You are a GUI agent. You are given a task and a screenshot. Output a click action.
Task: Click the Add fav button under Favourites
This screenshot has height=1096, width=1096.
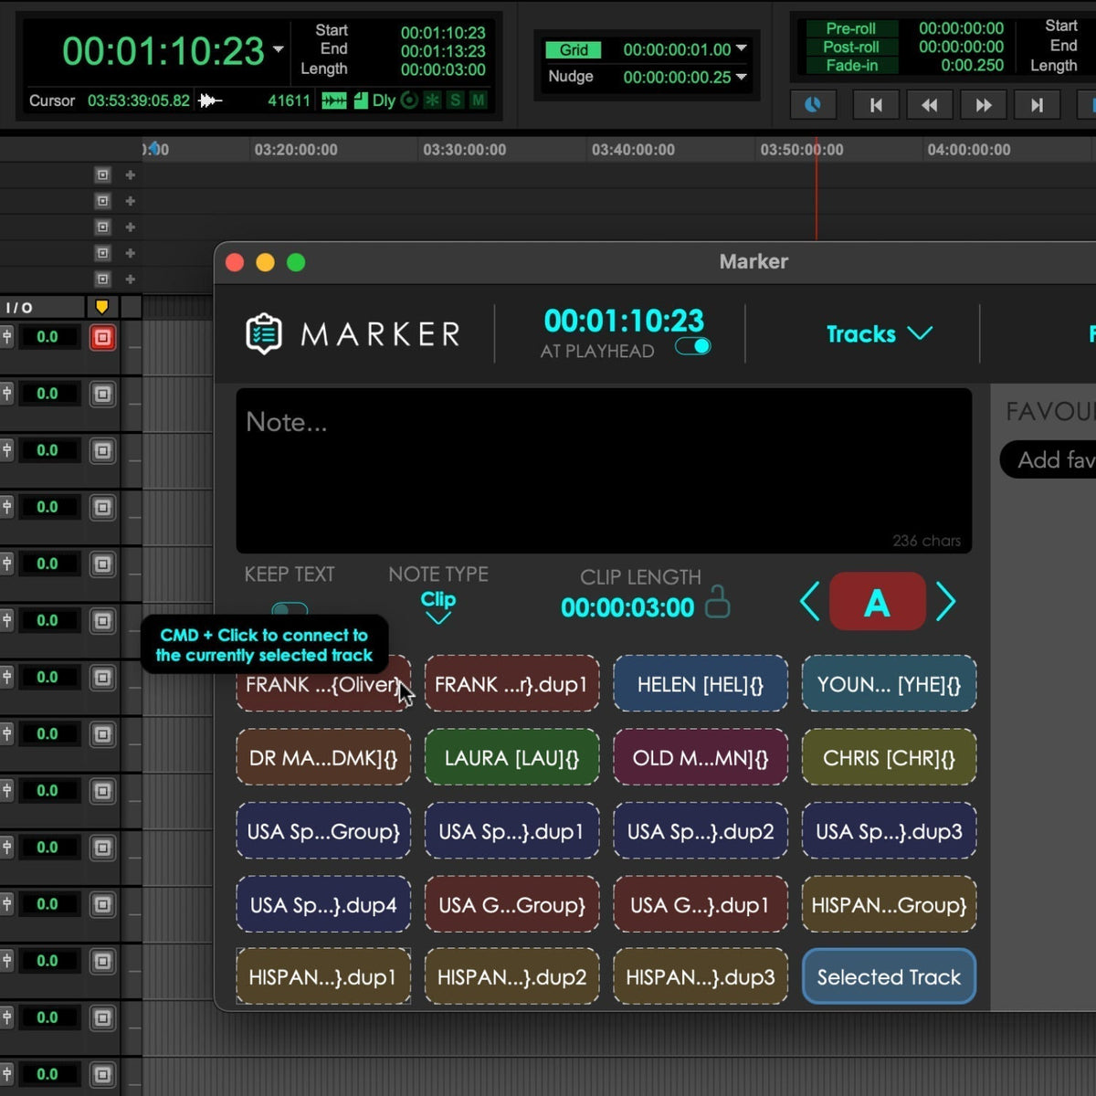[1049, 459]
